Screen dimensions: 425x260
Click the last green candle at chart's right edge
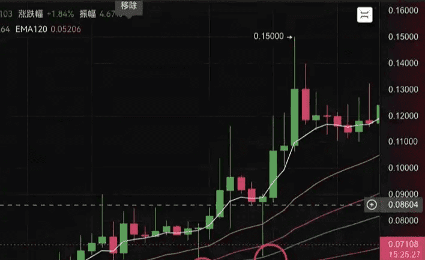pyautogui.click(x=378, y=114)
